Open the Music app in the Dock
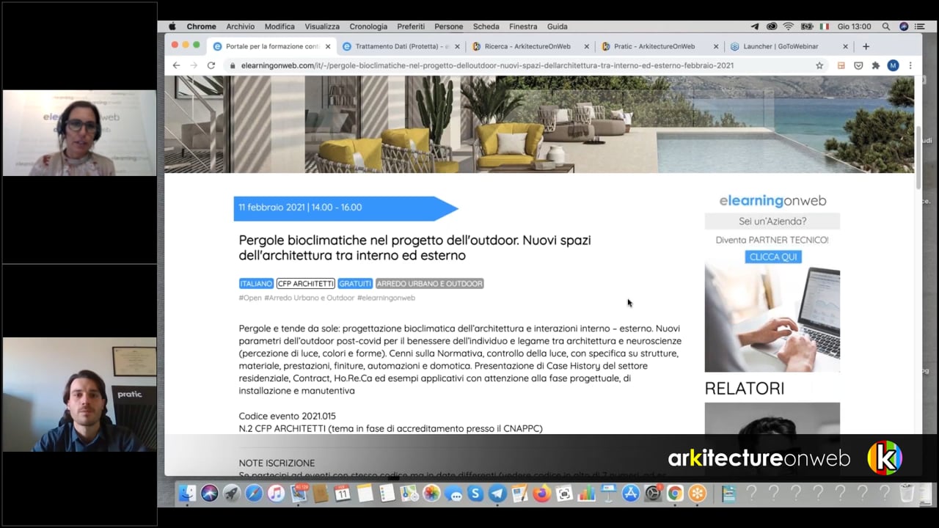Viewport: 939px width, 528px height. 276,494
